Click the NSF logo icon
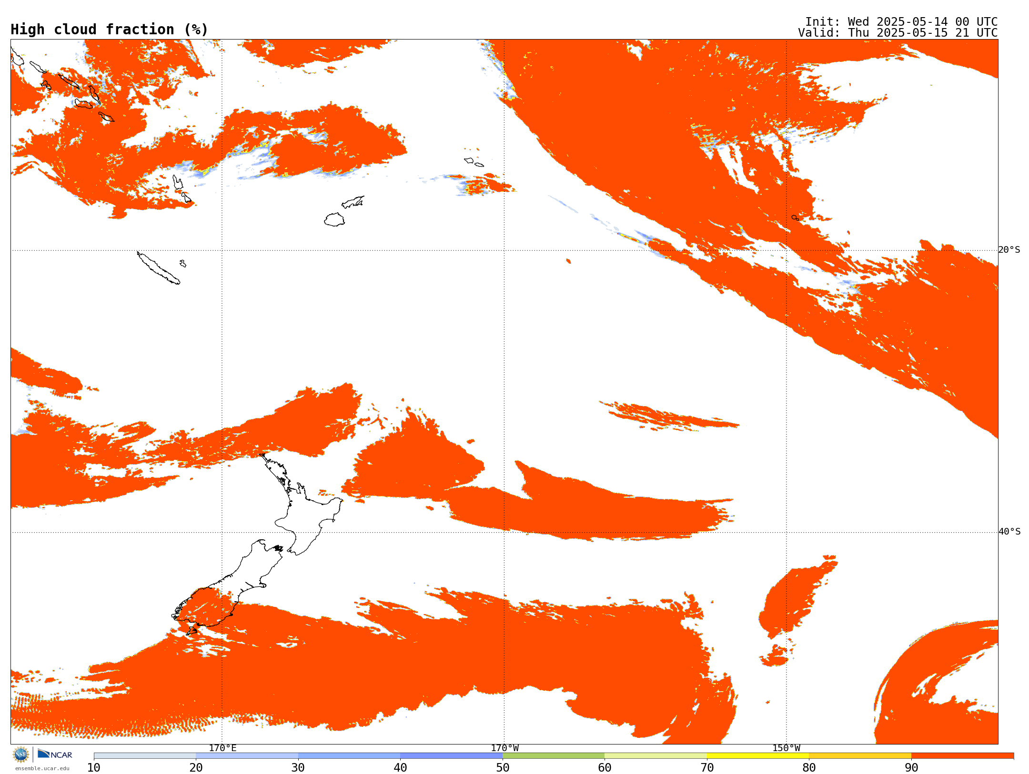1029x774 pixels. click(21, 754)
